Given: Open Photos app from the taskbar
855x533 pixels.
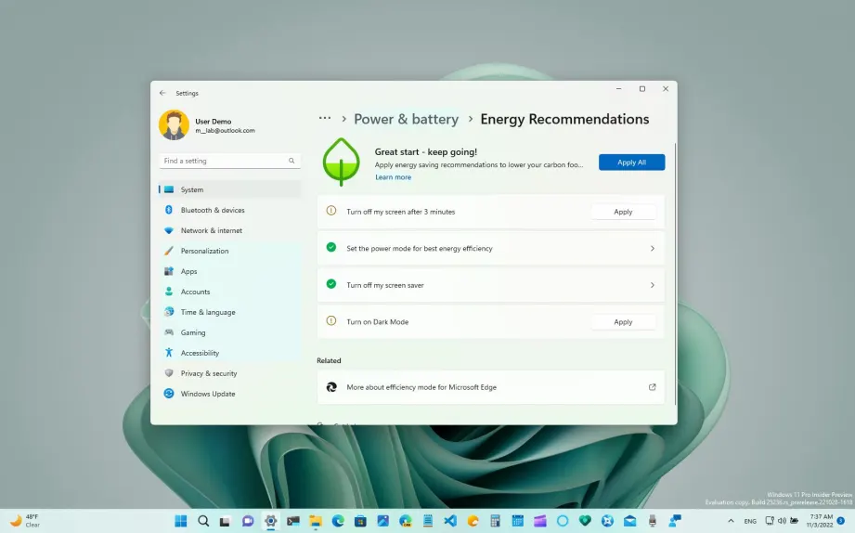Looking at the screenshot, I should (382, 521).
